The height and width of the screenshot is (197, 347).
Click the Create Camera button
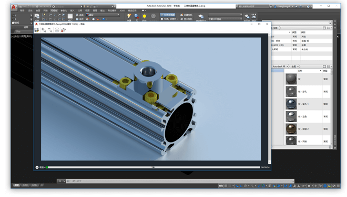tap(186, 15)
